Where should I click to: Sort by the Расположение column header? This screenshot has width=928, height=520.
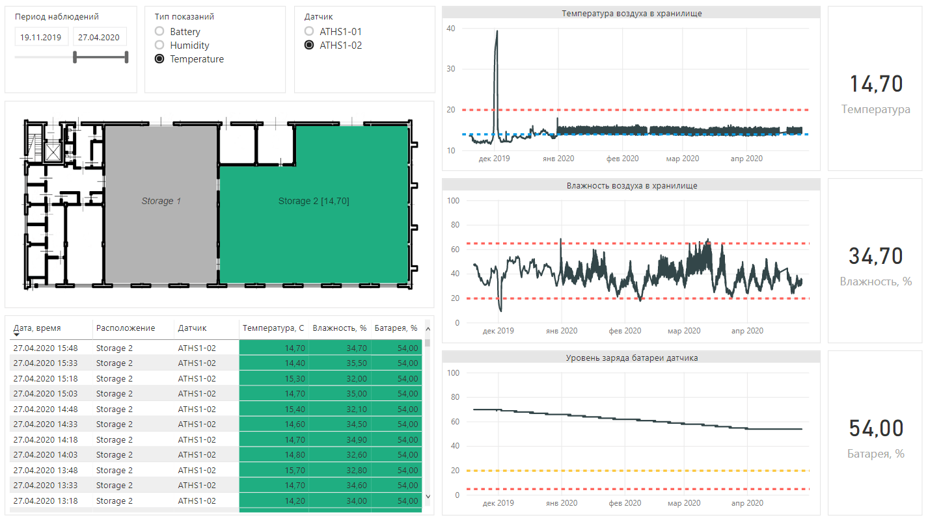click(x=126, y=328)
